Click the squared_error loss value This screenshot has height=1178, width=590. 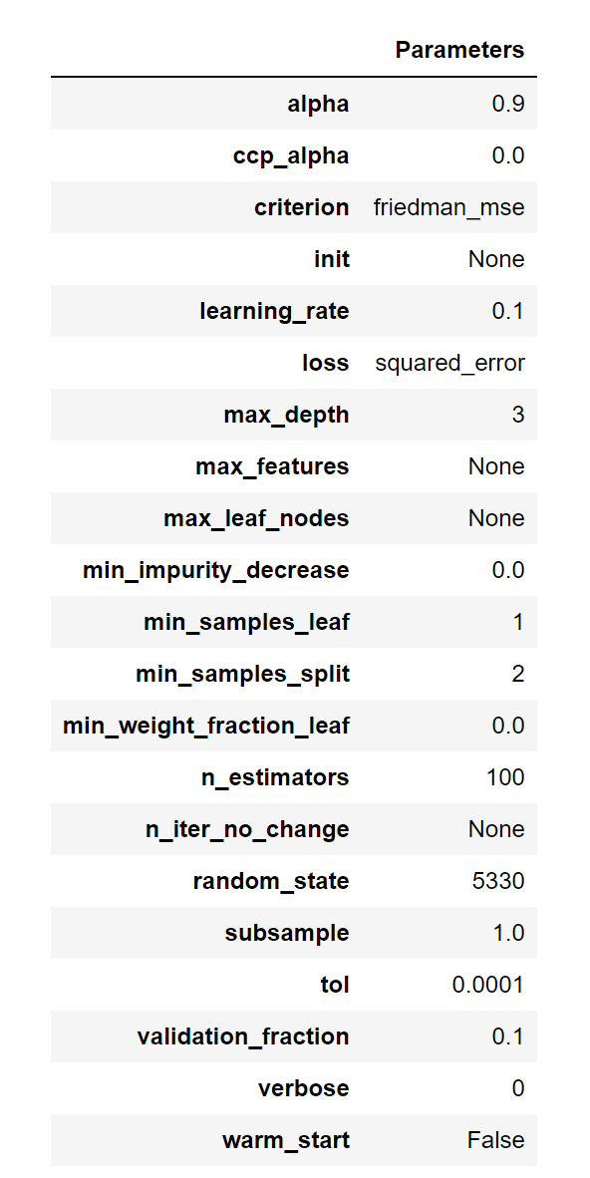click(x=449, y=363)
